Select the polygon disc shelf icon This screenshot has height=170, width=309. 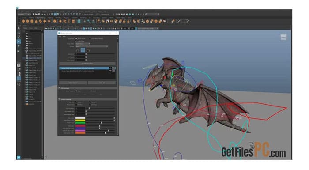[49, 21]
